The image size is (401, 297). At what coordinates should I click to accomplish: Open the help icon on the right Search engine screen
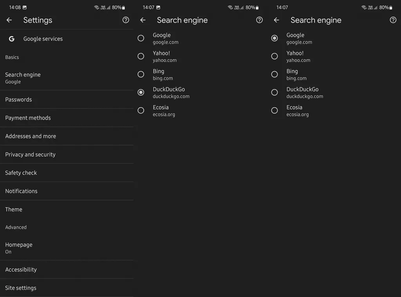point(393,20)
